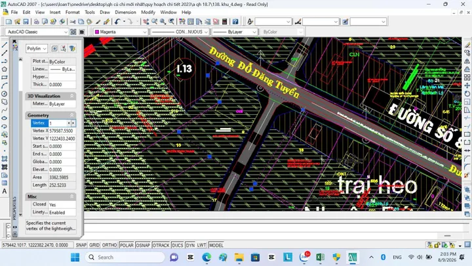The image size is (472, 266).
Task: Toggle GRID display in status bar
Action: tap(94, 245)
